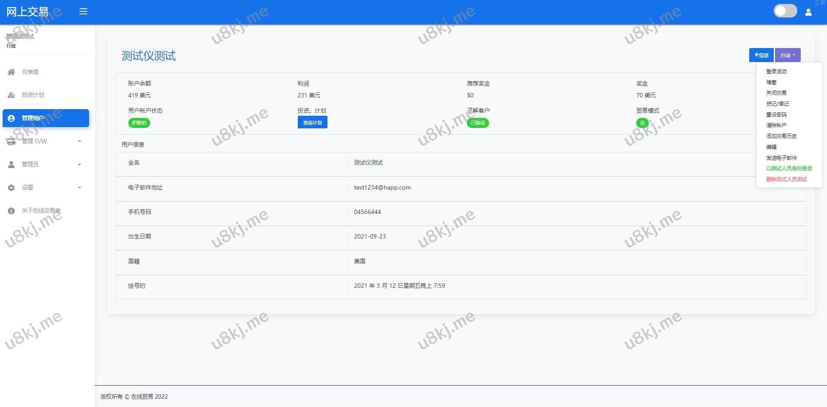Image resolution: width=827 pixels, height=407 pixels.
Task: Open the user profile icon in header
Action: pos(808,12)
